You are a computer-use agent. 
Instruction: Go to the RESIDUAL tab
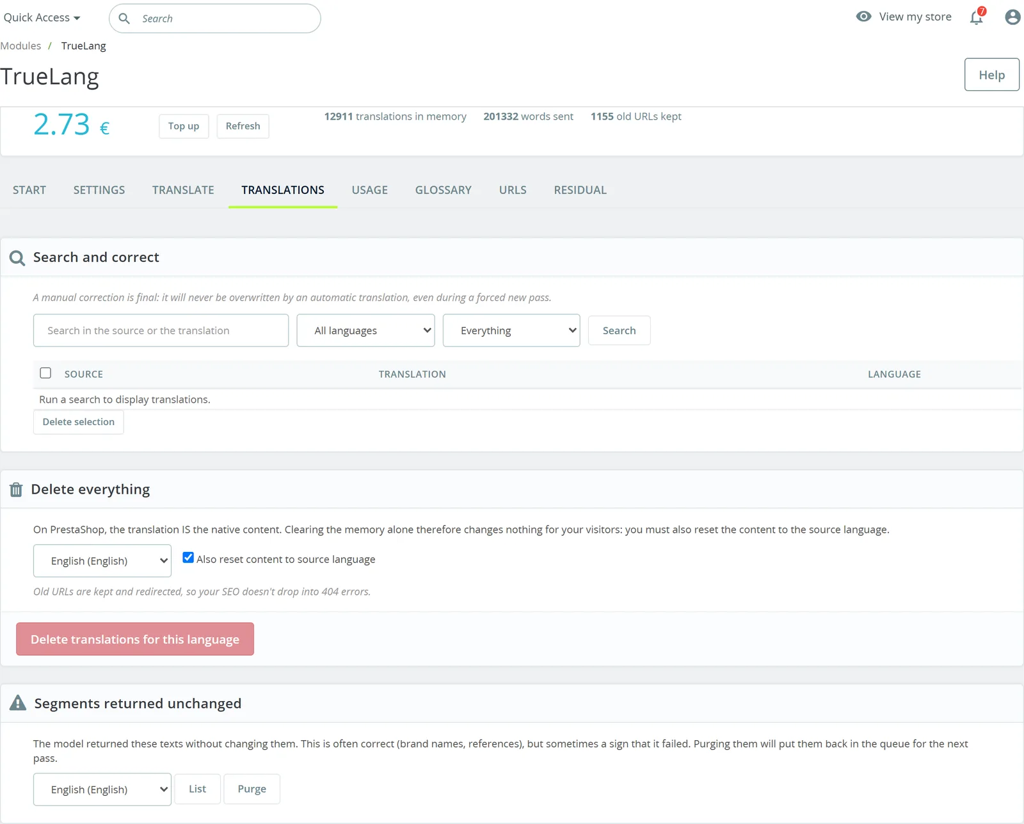point(580,190)
